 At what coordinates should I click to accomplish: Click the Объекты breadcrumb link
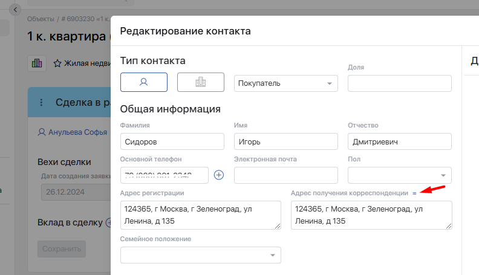point(41,19)
